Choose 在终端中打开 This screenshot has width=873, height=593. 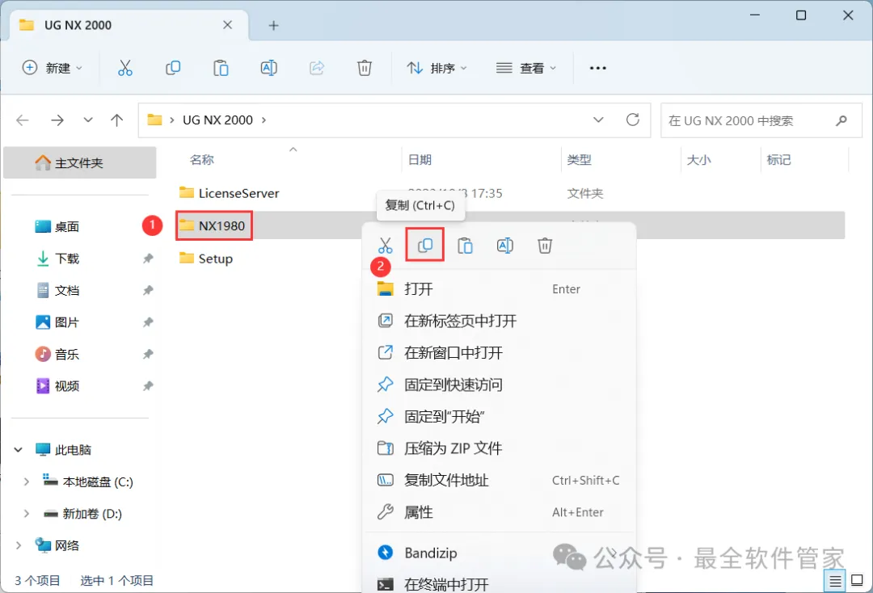point(499,584)
